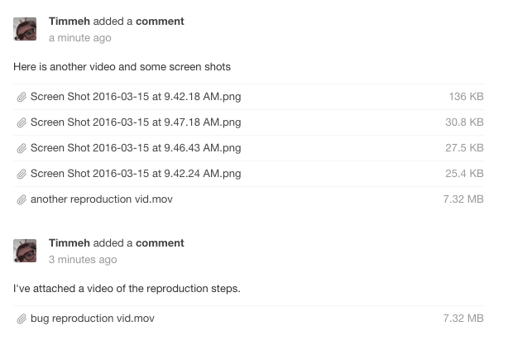The image size is (508, 350).
Task: Open Screen Shot 2016-03-15 at 9.46.43 AM.png
Action: pyautogui.click(x=136, y=148)
